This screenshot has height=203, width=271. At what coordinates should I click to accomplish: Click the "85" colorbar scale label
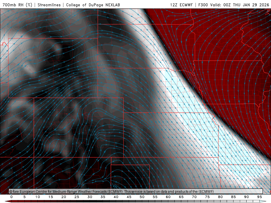pos(233,197)
